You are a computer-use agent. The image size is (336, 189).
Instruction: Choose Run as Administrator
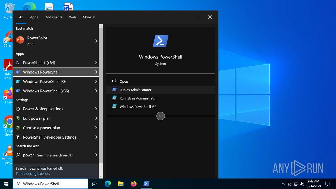pos(161,90)
